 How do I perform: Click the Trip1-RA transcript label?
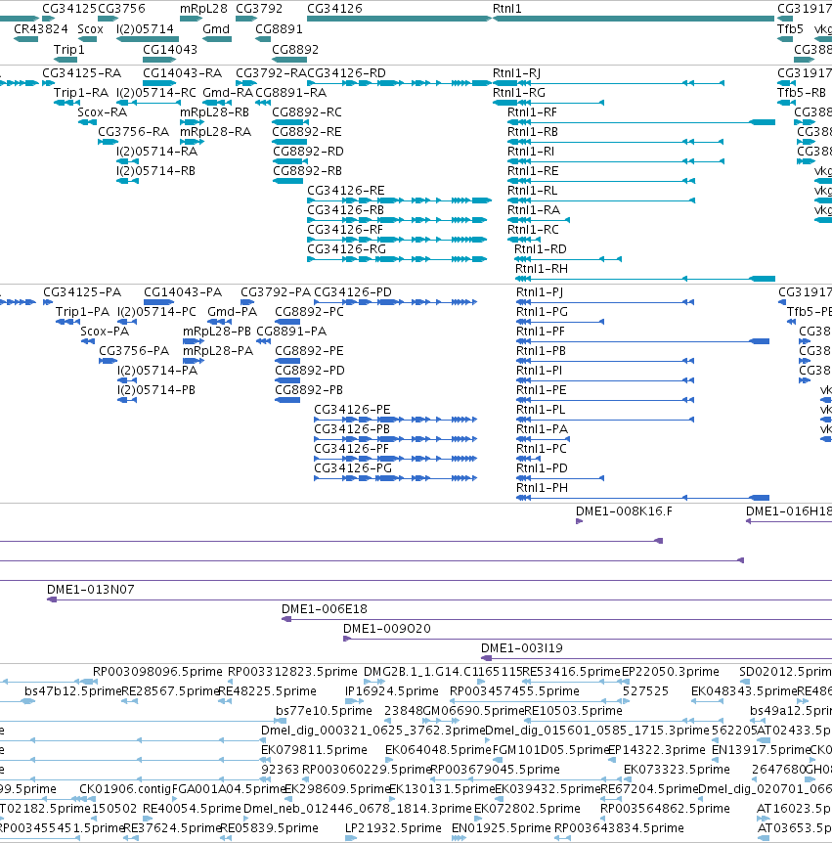pos(80,93)
